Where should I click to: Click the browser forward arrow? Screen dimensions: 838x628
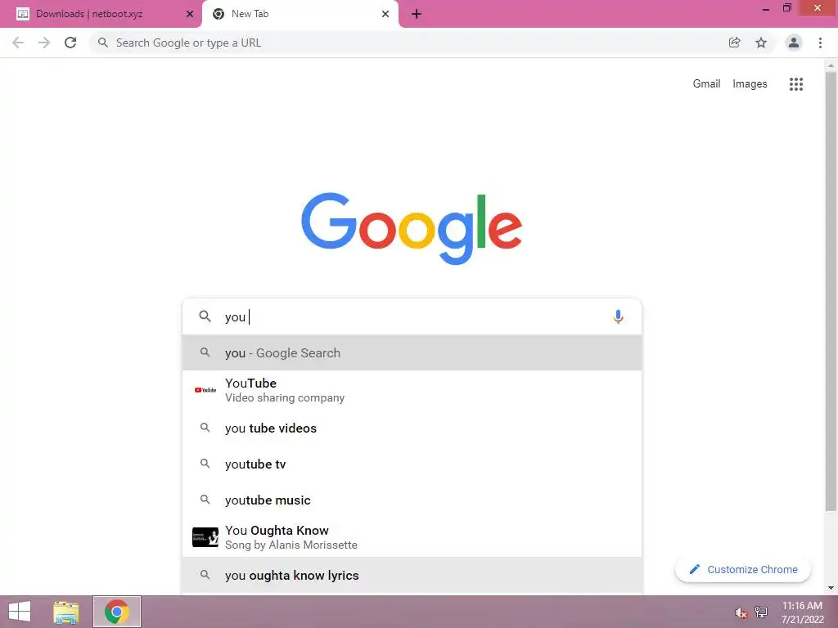point(44,43)
